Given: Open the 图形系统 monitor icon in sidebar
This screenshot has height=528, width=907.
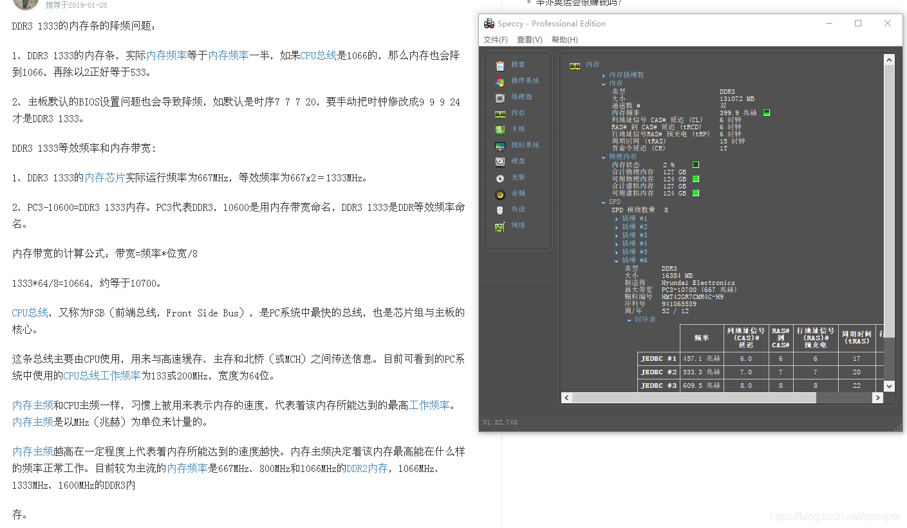Looking at the screenshot, I should click(500, 145).
